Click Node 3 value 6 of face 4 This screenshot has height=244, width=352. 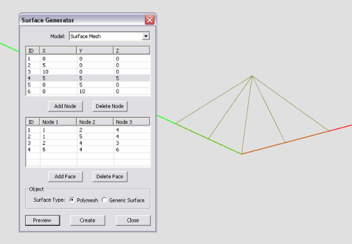[x=117, y=150]
